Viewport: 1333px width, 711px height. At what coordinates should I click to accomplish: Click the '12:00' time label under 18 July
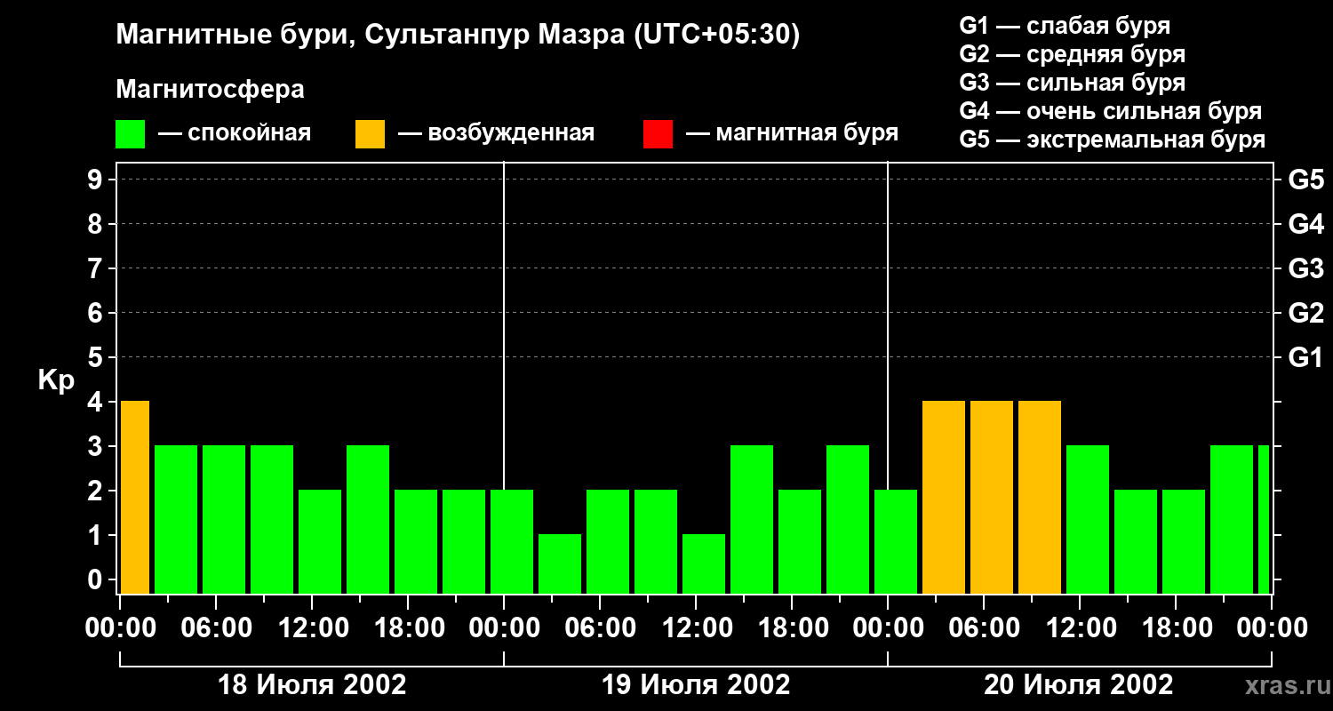(312, 628)
